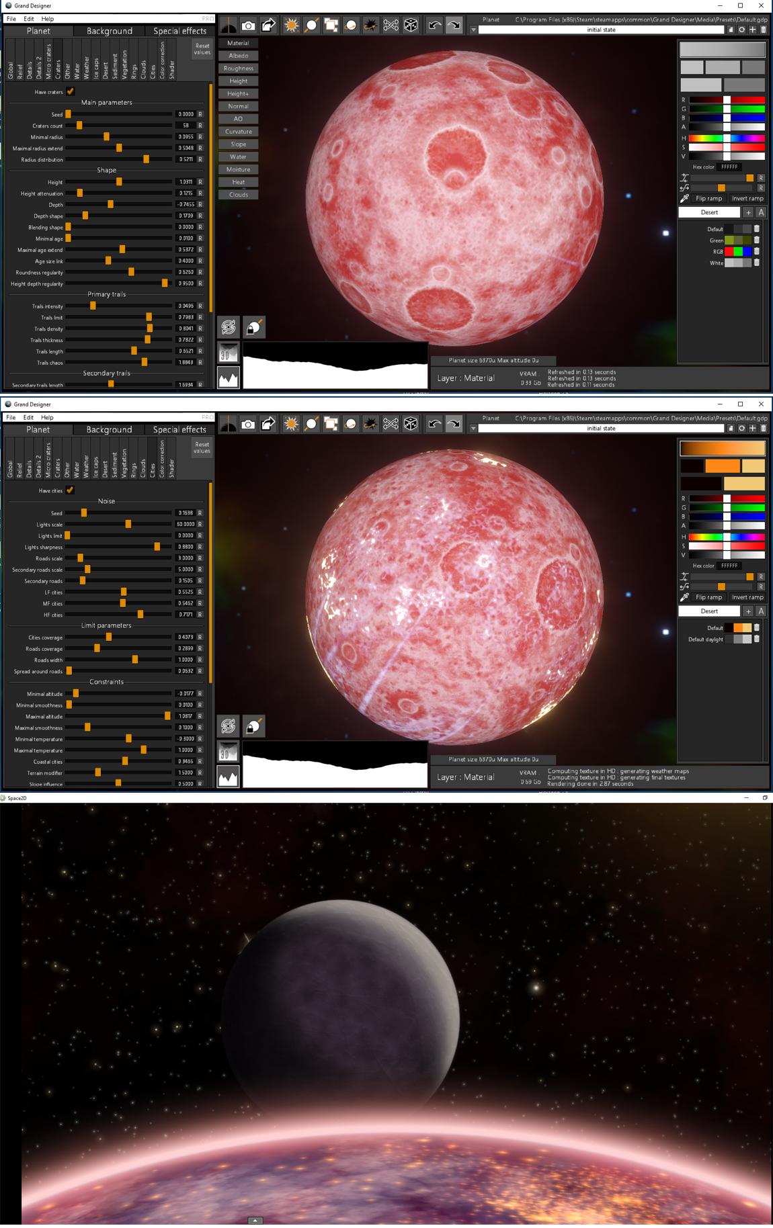Click the camera screenshot icon in cities window
The height and width of the screenshot is (1228, 773).
click(249, 424)
